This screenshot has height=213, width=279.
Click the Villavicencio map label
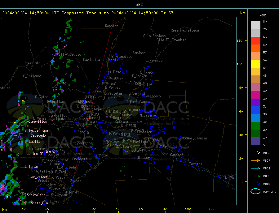click(x=69, y=54)
